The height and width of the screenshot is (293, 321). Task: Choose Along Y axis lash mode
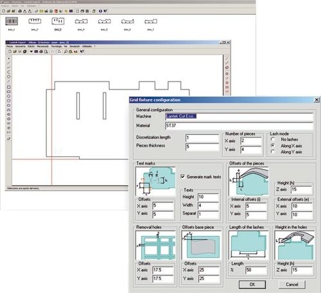pyautogui.click(x=273, y=152)
